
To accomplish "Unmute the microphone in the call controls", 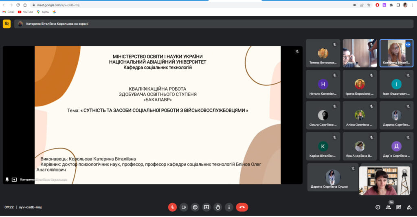I will 172,207.
